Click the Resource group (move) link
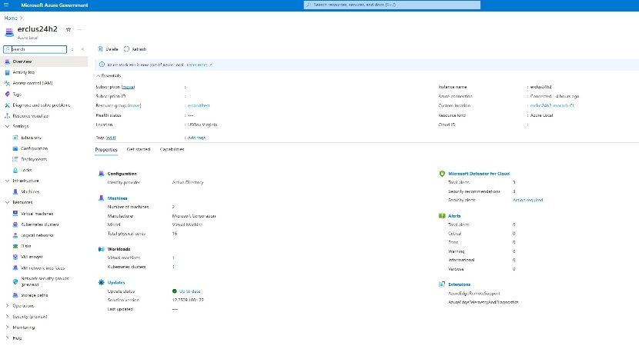 [x=135, y=106]
